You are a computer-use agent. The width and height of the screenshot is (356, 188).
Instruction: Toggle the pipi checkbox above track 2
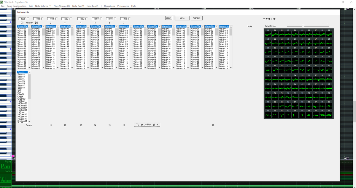[56, 18]
